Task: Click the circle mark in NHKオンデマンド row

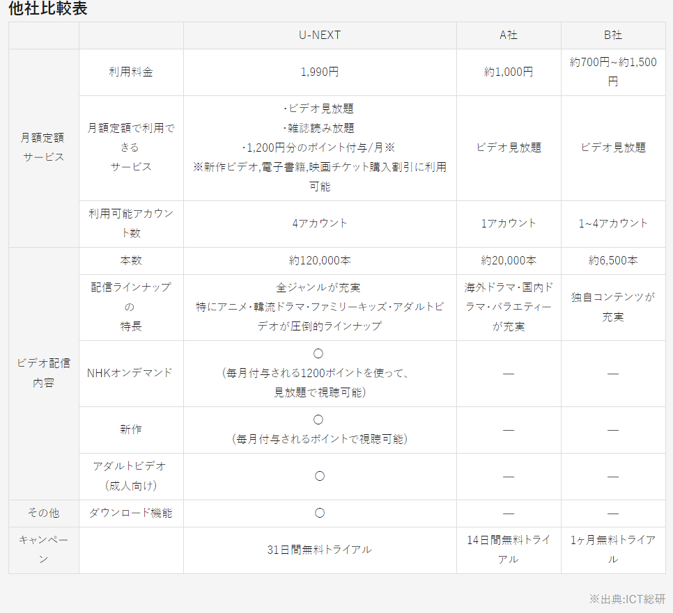Action: pyautogui.click(x=318, y=354)
